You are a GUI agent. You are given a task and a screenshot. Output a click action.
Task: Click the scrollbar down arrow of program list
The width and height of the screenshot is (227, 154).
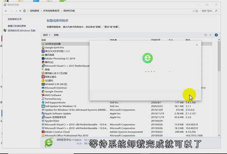(x=219, y=135)
